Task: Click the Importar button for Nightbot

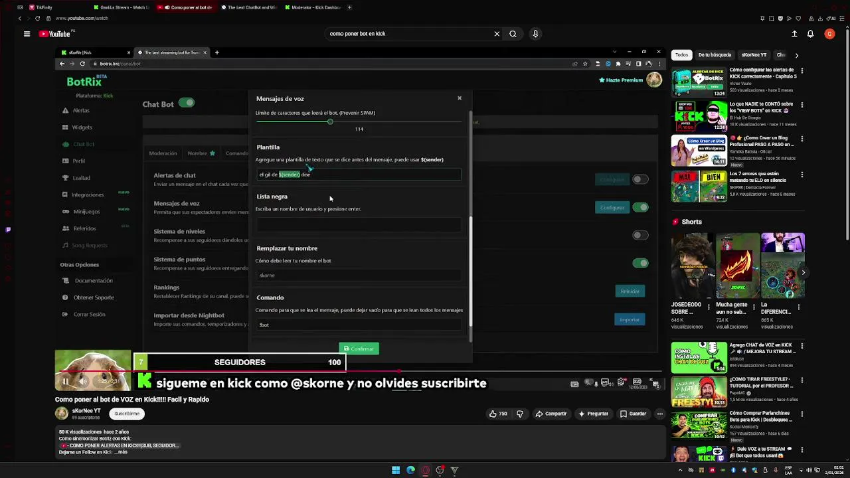Action: click(x=630, y=320)
